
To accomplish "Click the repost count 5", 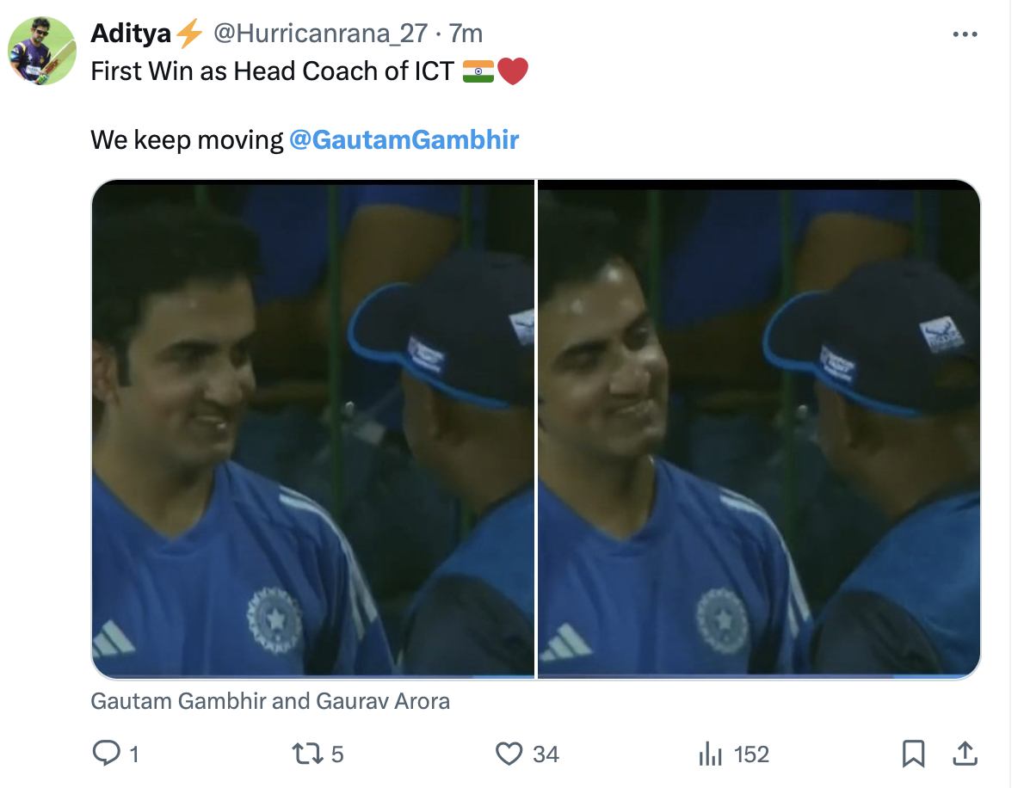I will 336,754.
